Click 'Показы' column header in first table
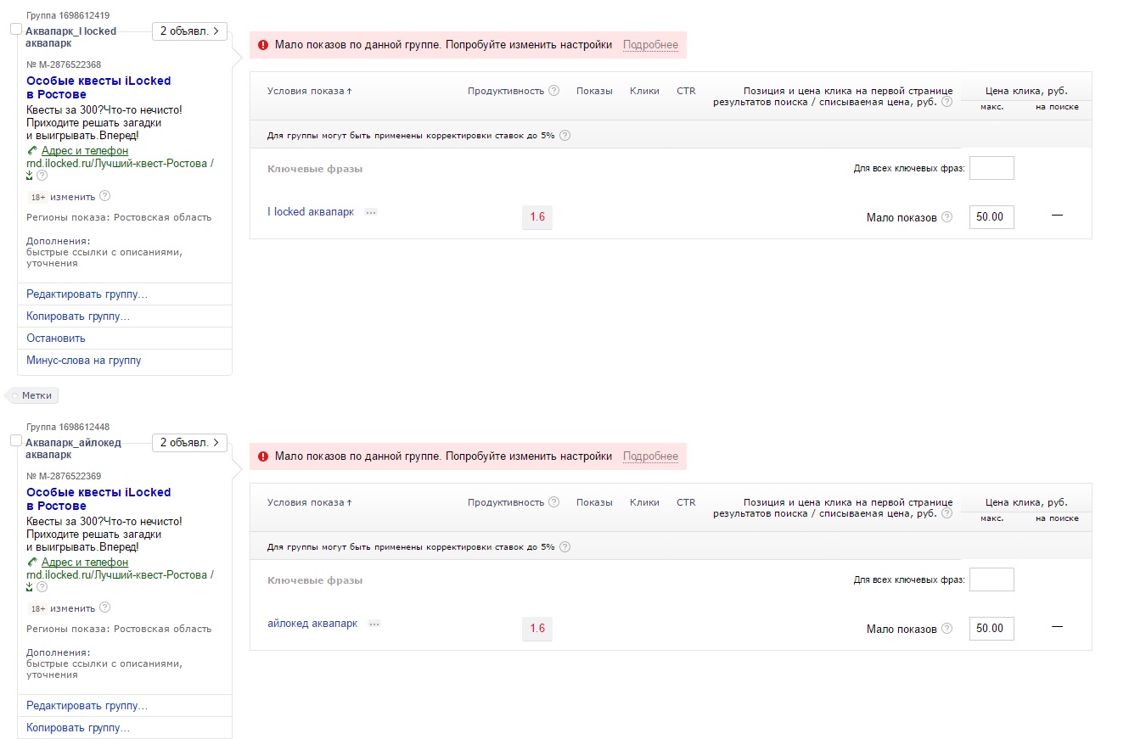1129x739 pixels. click(x=594, y=91)
